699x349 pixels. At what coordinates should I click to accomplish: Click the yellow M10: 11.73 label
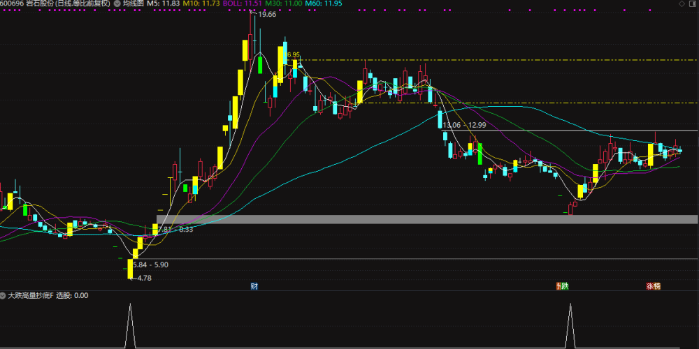[x=200, y=3]
